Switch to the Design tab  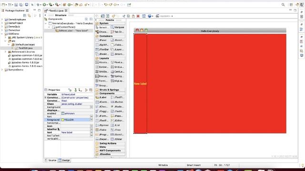64,161
